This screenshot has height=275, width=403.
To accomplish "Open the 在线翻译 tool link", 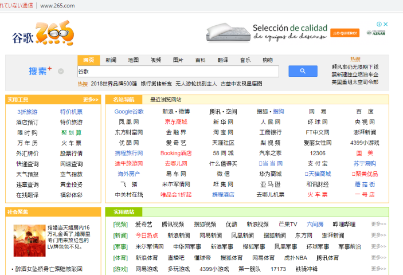I will click(x=28, y=195).
